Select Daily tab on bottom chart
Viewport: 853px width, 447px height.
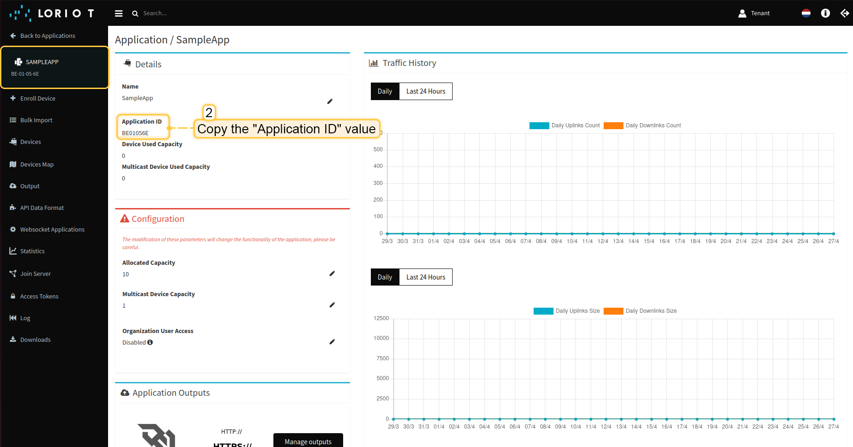(x=385, y=277)
